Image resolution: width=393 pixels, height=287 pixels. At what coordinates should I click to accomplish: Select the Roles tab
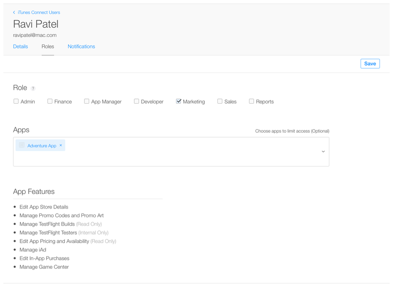(48, 47)
